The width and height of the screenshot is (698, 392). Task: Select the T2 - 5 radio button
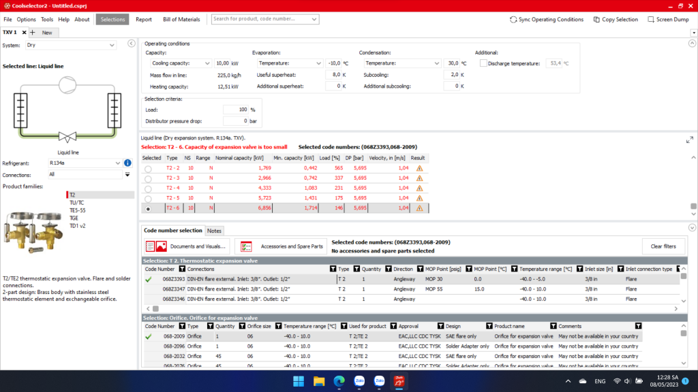point(148,198)
